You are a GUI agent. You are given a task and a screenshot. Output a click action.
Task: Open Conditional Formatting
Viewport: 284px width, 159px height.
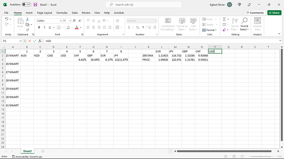[x=168, y=24]
